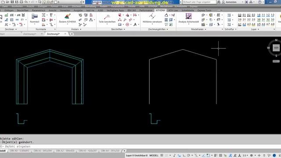The image size is (281, 158).
Task: Select layer shortcut icon 0-0
Action: point(240,15)
